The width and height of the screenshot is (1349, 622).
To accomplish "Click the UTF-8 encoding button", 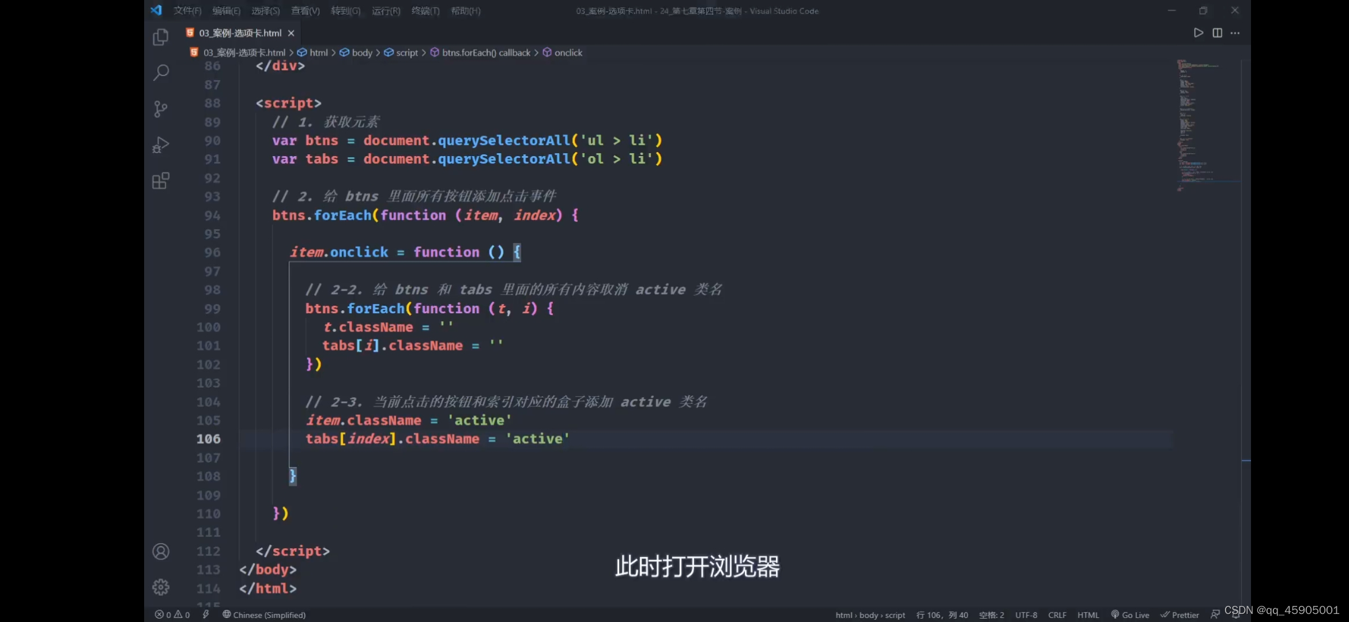I will click(x=1026, y=615).
